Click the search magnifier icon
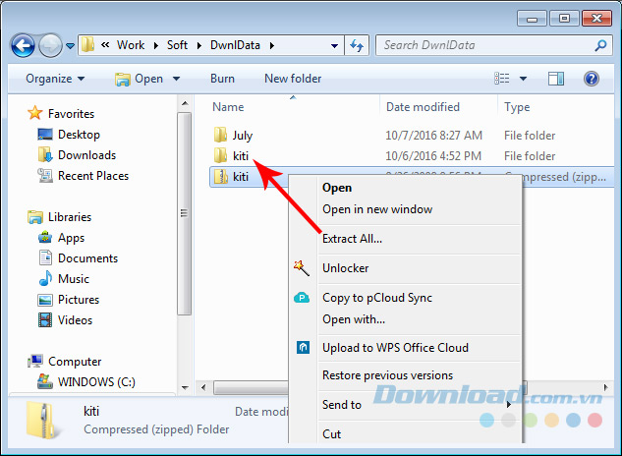 [600, 45]
